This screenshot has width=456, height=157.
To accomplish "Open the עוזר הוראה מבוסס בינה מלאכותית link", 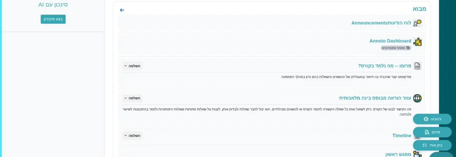I will coord(375,98).
